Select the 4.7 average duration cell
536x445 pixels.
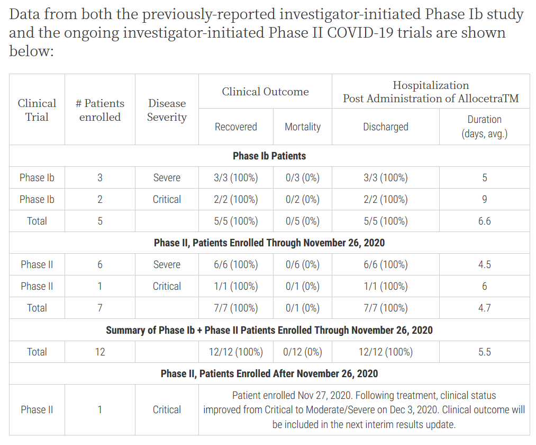(x=484, y=308)
